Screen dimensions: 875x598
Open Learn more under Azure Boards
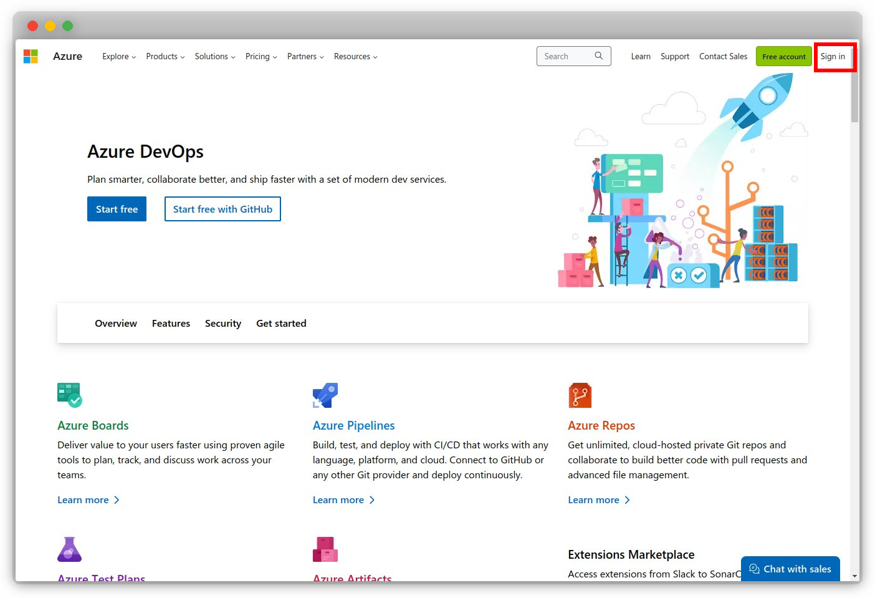click(x=88, y=500)
